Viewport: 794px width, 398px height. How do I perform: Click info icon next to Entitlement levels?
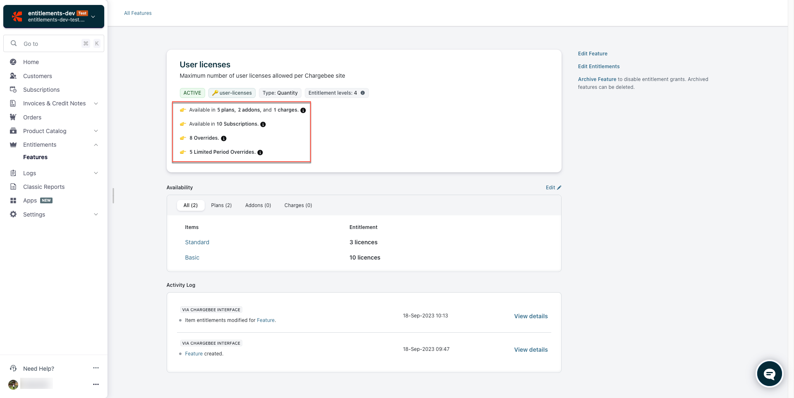tap(363, 93)
